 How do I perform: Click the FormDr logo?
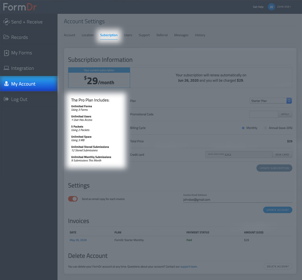(x=20, y=7)
